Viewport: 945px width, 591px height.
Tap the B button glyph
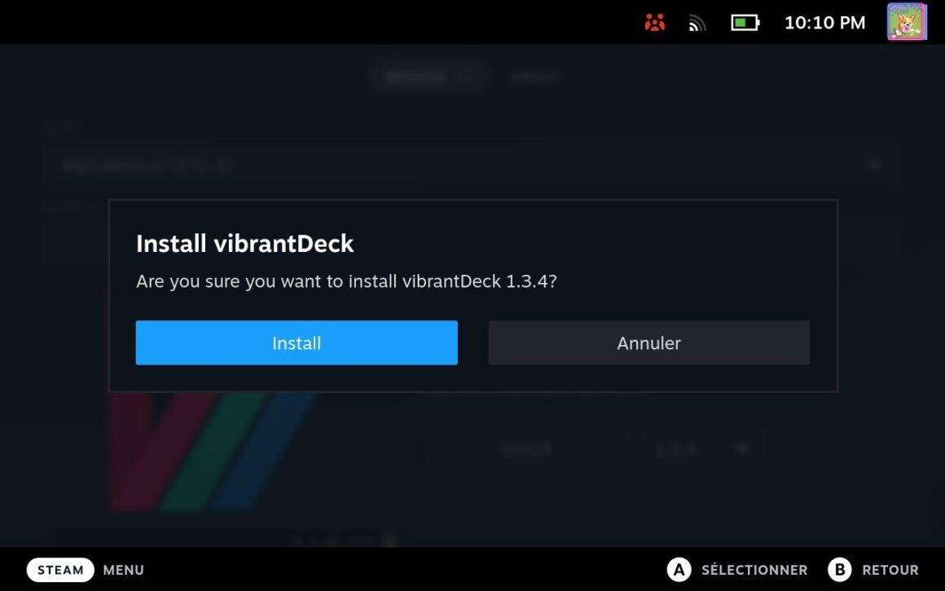(x=840, y=570)
